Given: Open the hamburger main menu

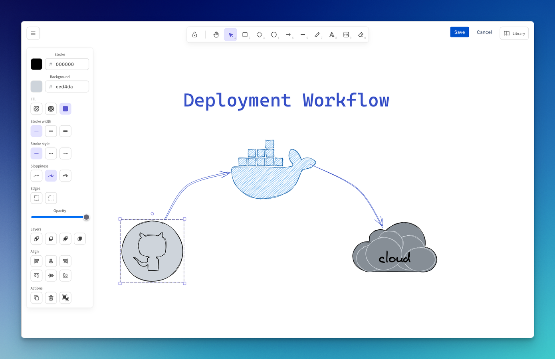Looking at the screenshot, I should [x=33, y=33].
